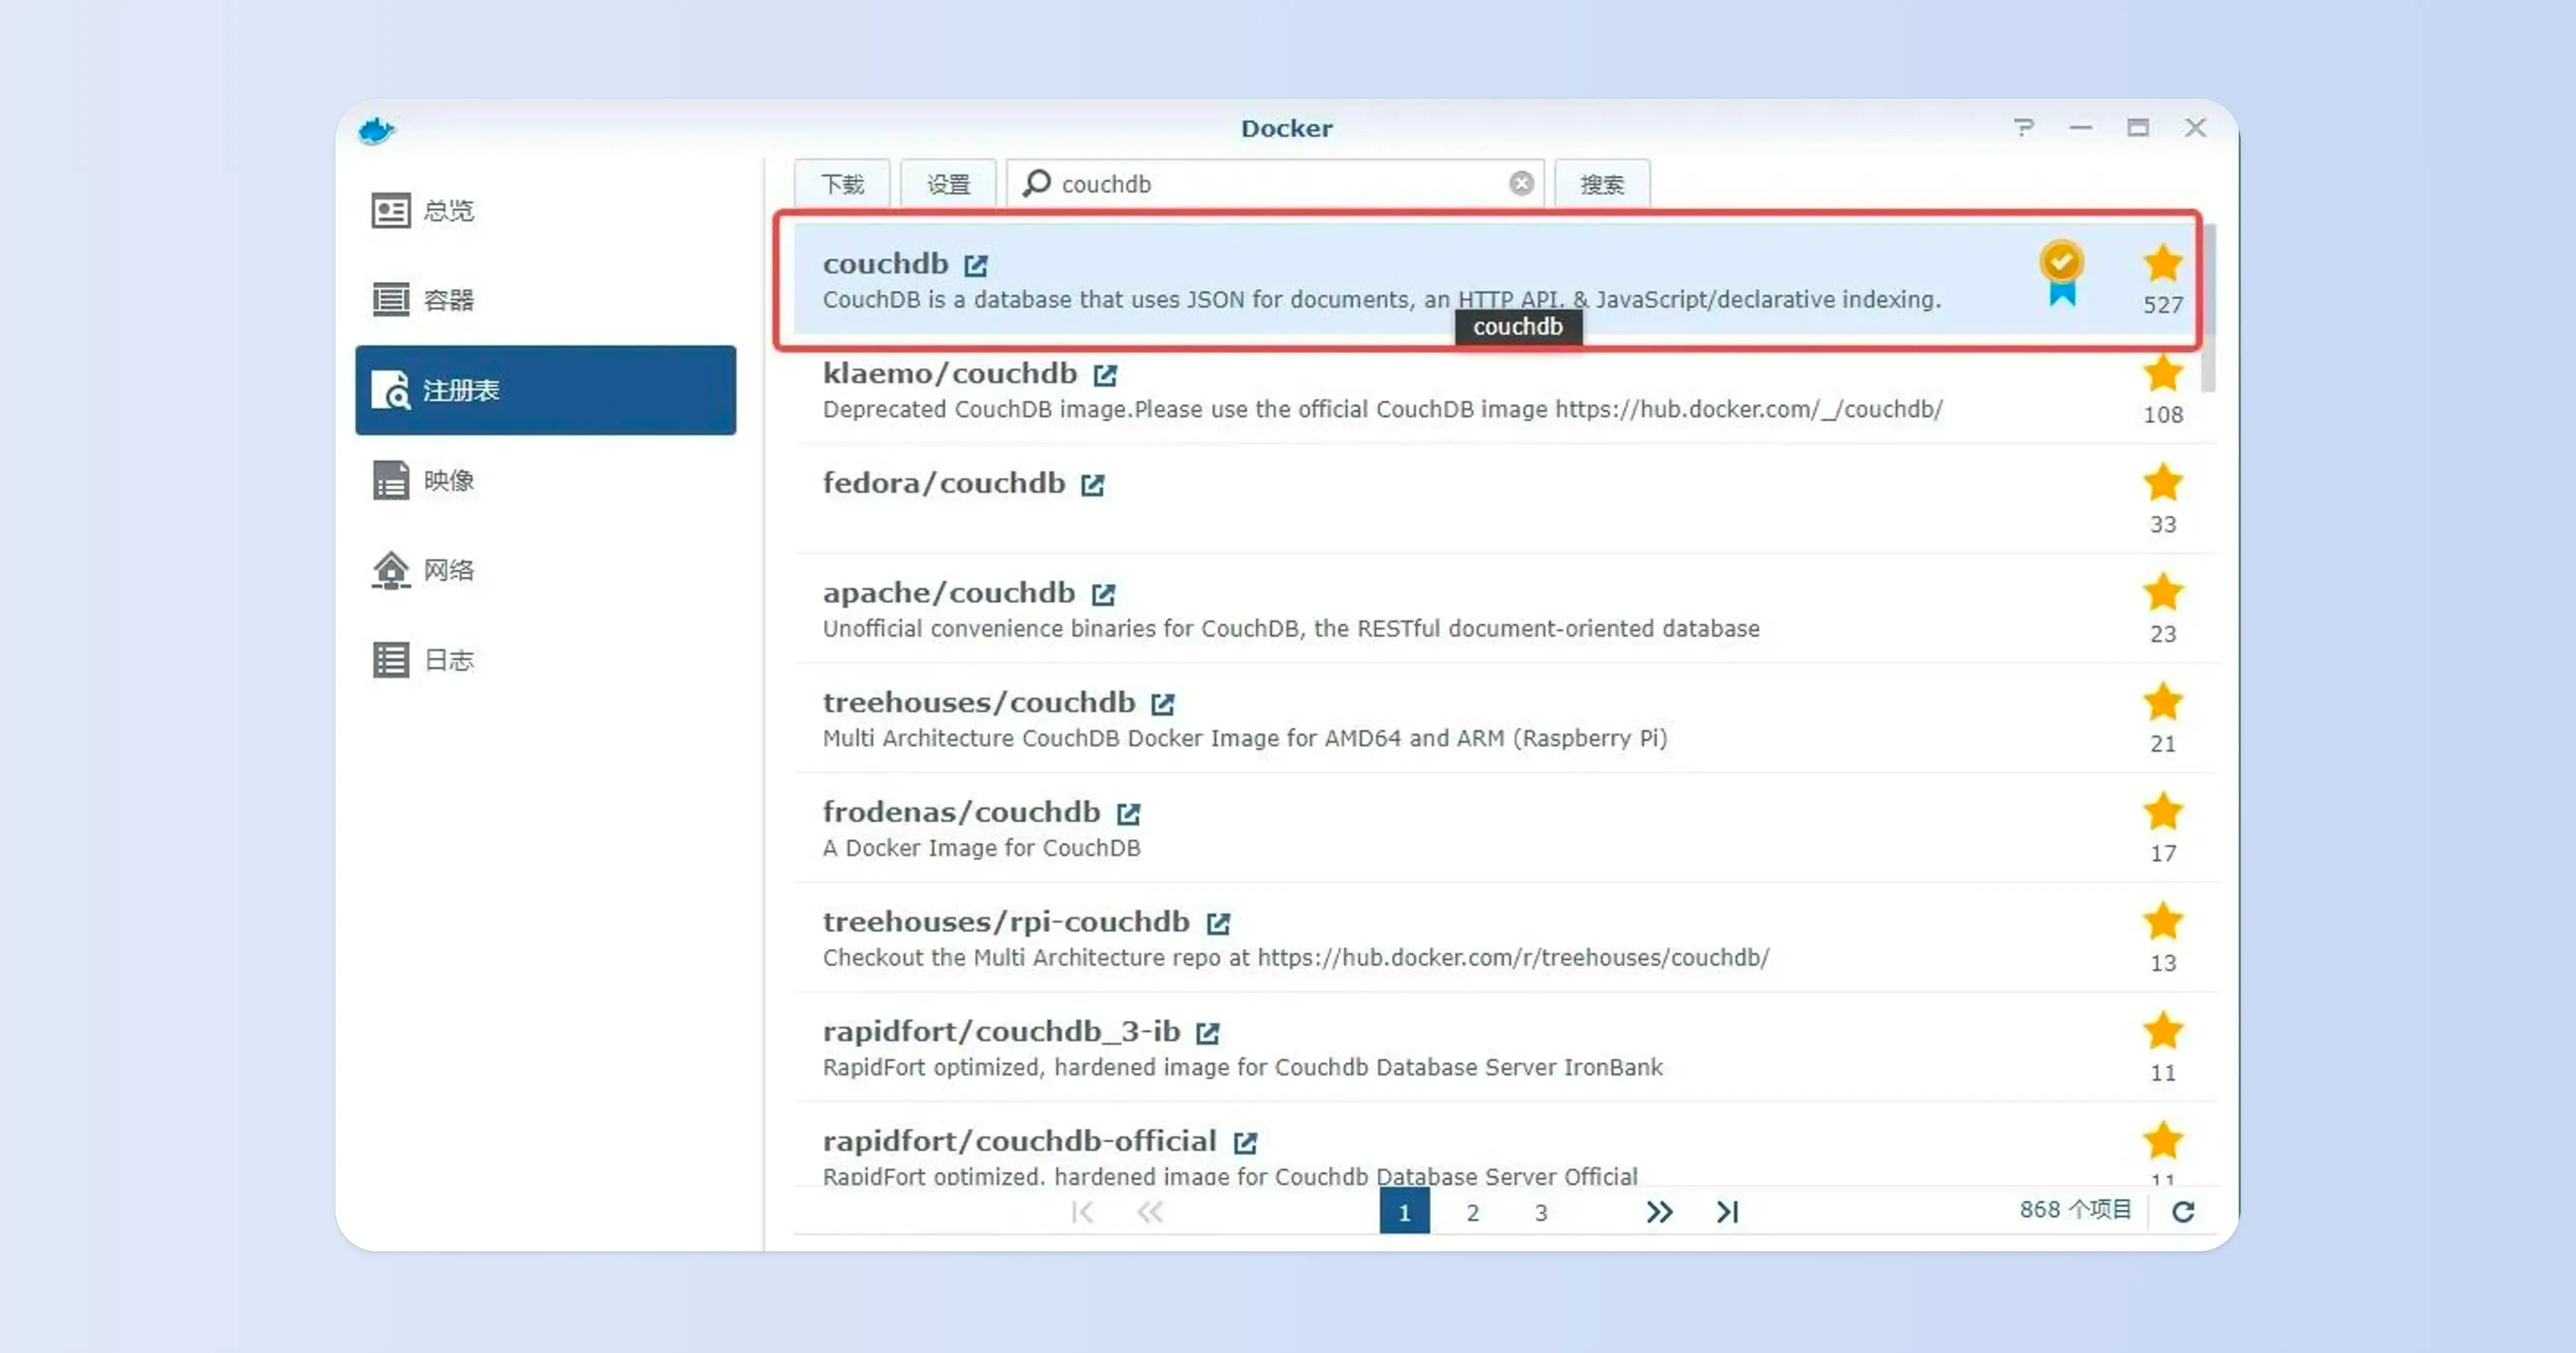Select the klaemo/couchdb image name
Image resolution: width=2576 pixels, height=1353 pixels.
[949, 374]
